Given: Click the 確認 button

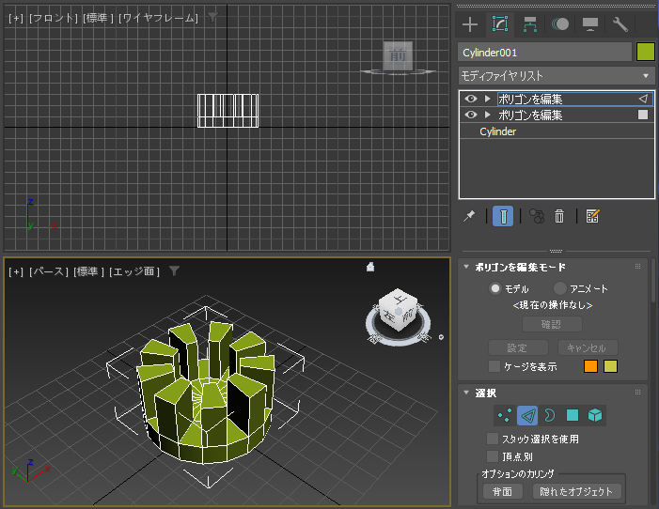Looking at the screenshot, I should (552, 324).
